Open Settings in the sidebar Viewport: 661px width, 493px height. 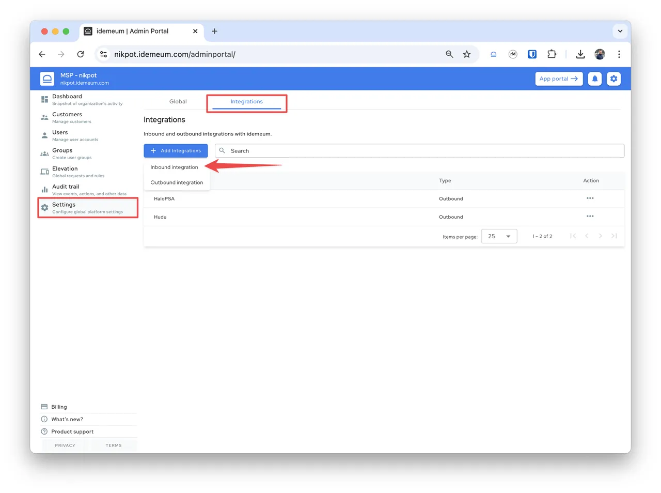point(87,208)
